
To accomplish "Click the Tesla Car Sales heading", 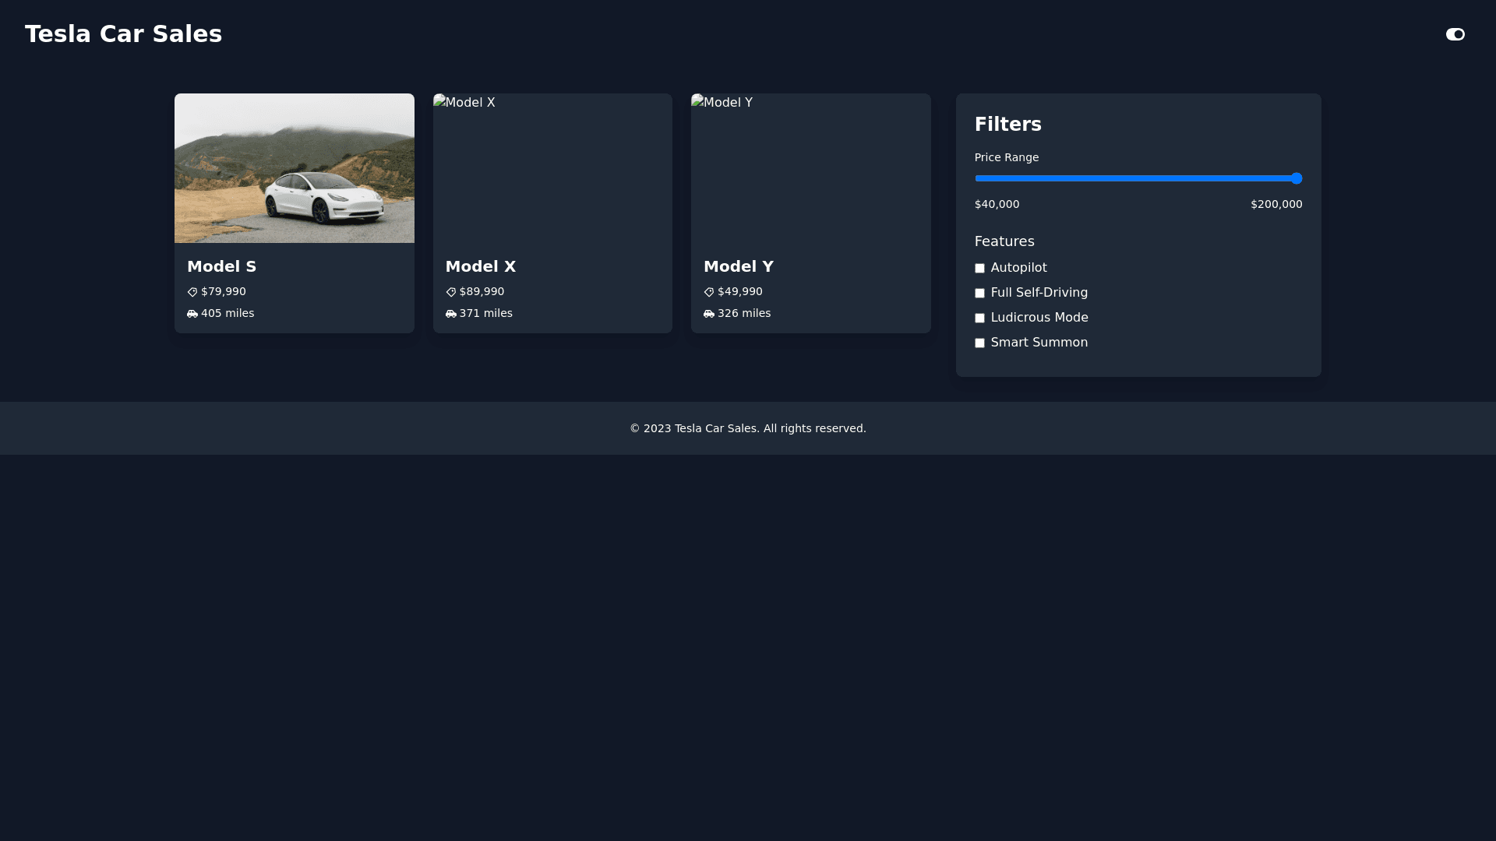I will [x=123, y=34].
